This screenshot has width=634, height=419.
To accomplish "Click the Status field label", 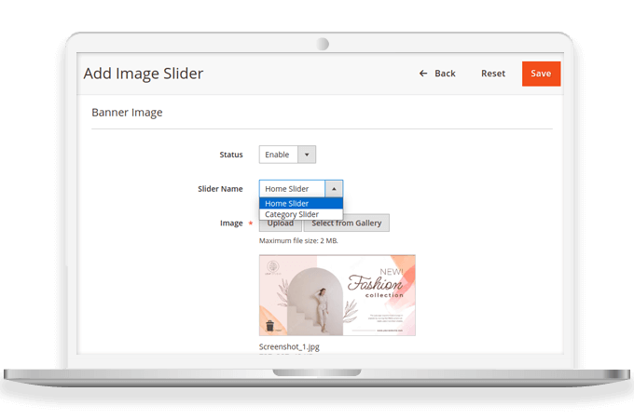I will [x=231, y=155].
